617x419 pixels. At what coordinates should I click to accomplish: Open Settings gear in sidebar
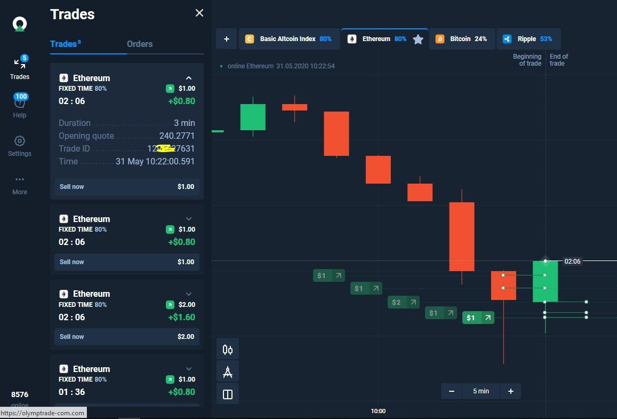(20, 146)
